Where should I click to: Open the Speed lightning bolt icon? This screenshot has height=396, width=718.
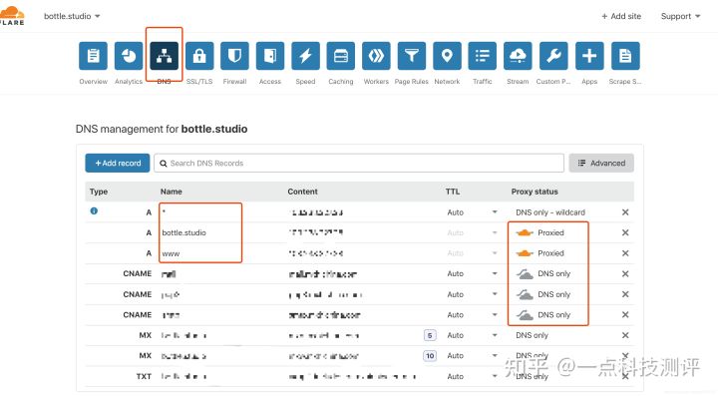point(305,56)
